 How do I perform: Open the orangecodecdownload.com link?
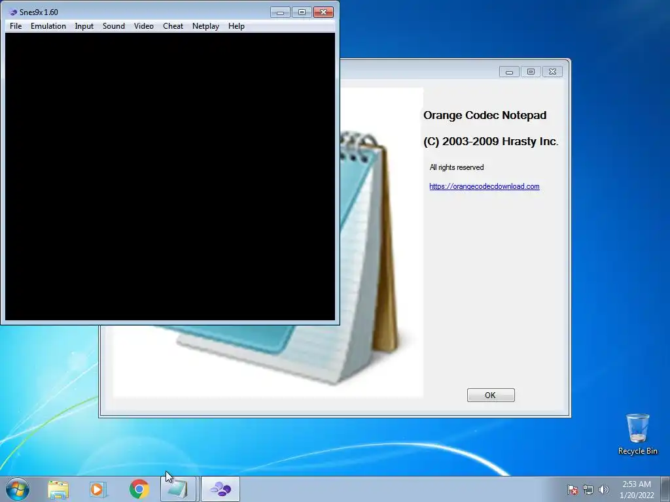(x=484, y=186)
